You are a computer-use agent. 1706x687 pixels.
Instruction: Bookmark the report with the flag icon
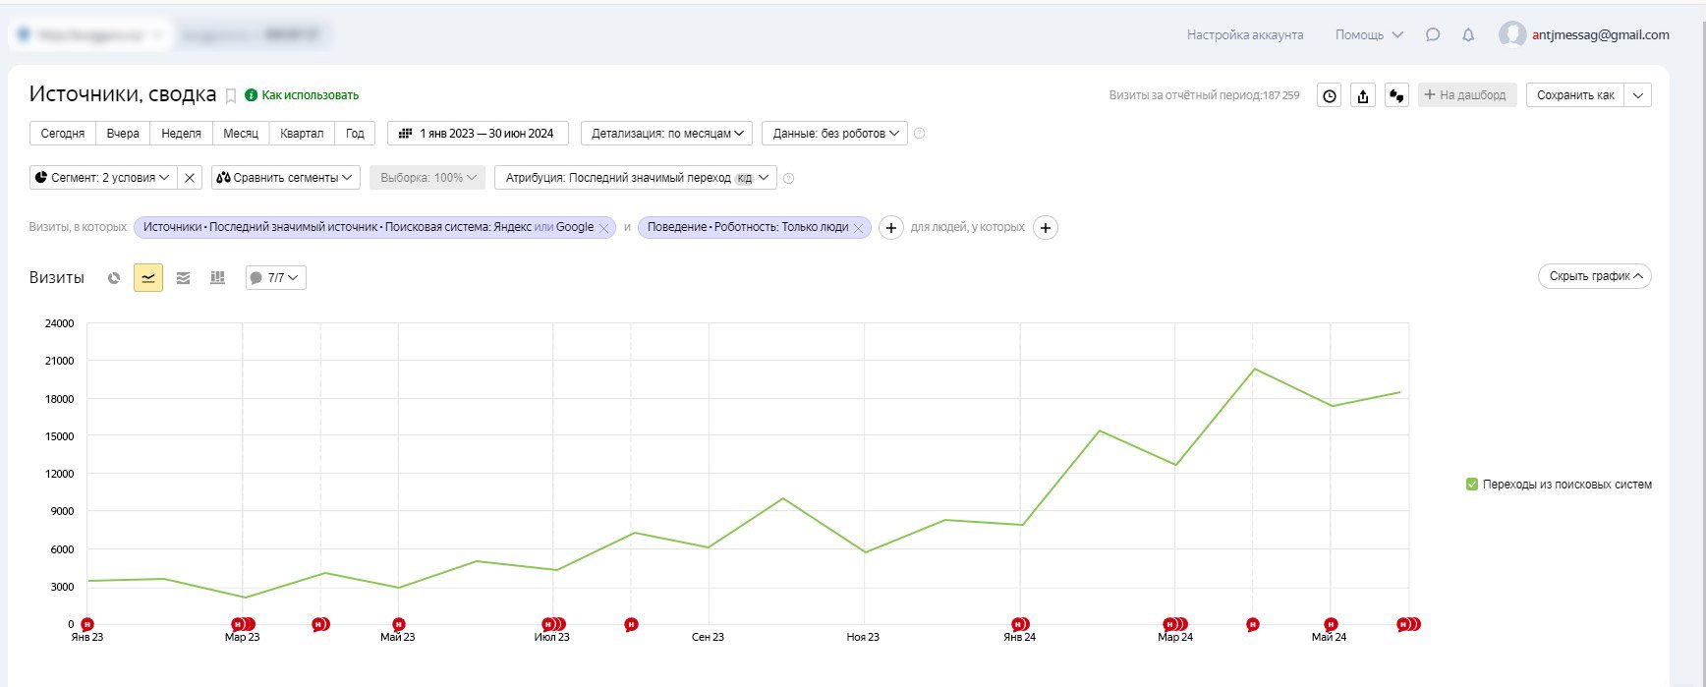pos(231,95)
